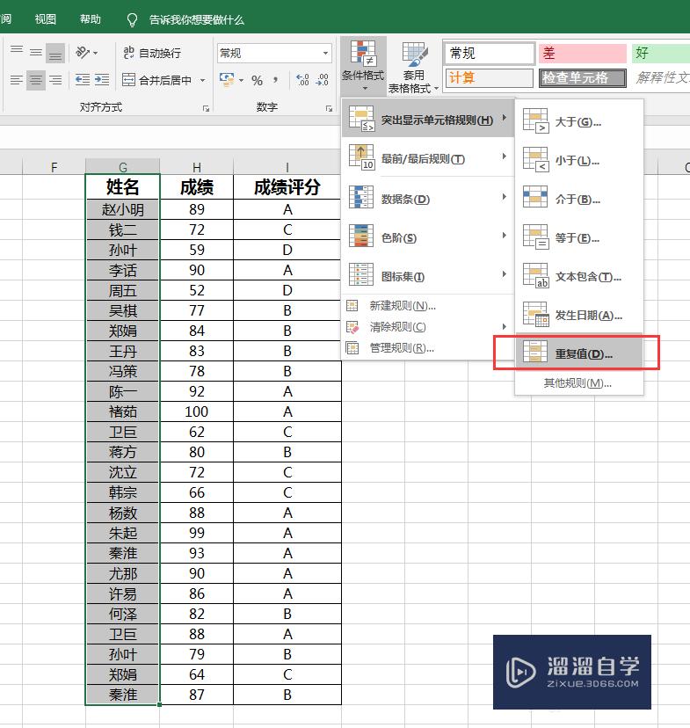The width and height of the screenshot is (690, 728).
Task: Select the 差 cell style
Action: point(583,54)
